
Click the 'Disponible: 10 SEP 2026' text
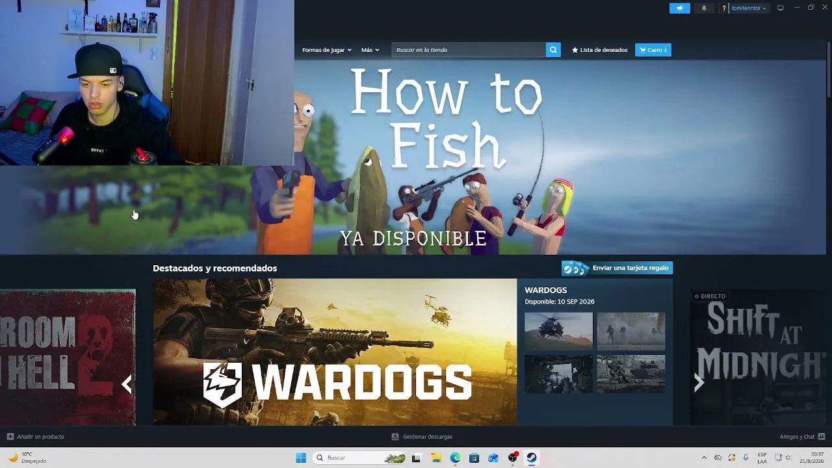point(560,302)
